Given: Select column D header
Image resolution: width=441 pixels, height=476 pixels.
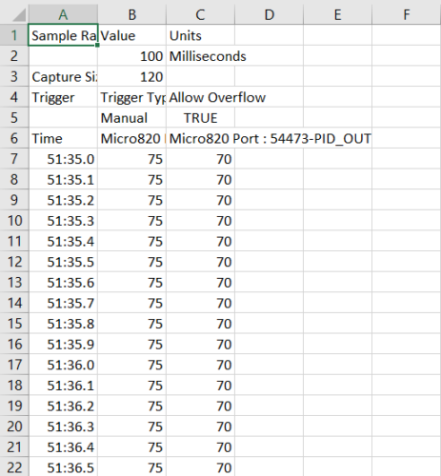Looking at the screenshot, I should coord(269,14).
